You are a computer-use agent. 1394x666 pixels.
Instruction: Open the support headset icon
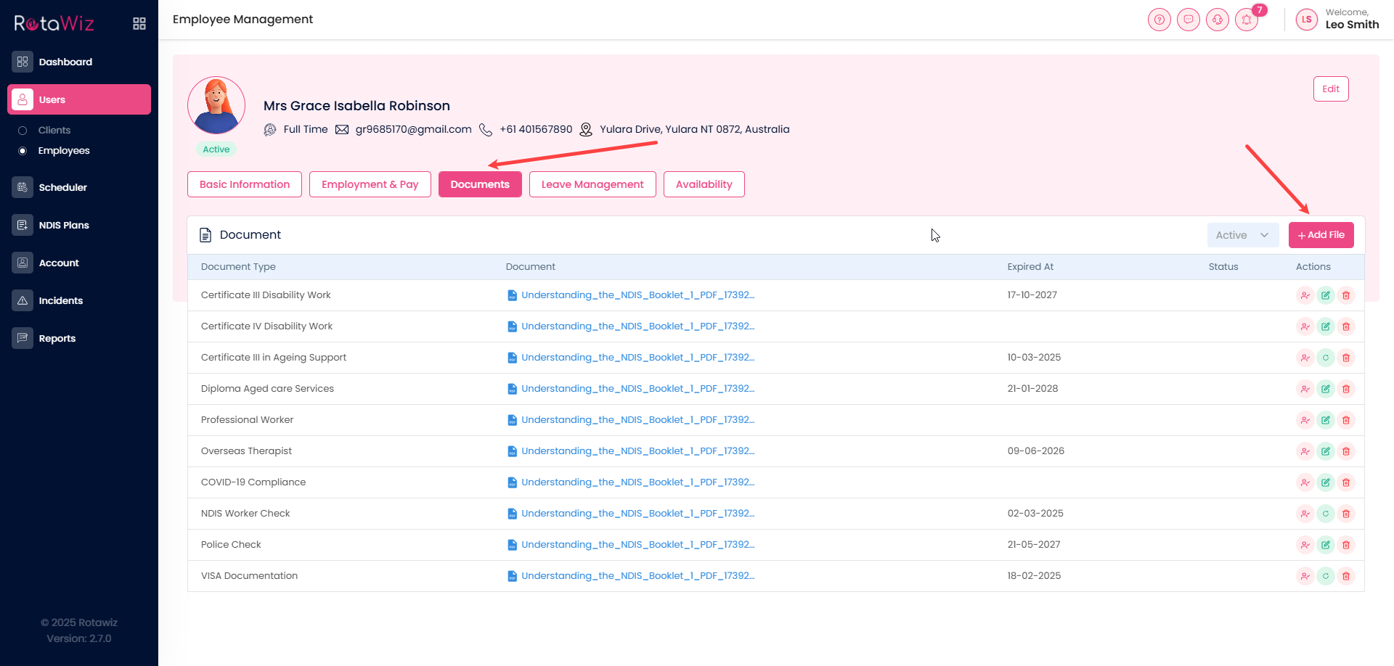point(1218,20)
